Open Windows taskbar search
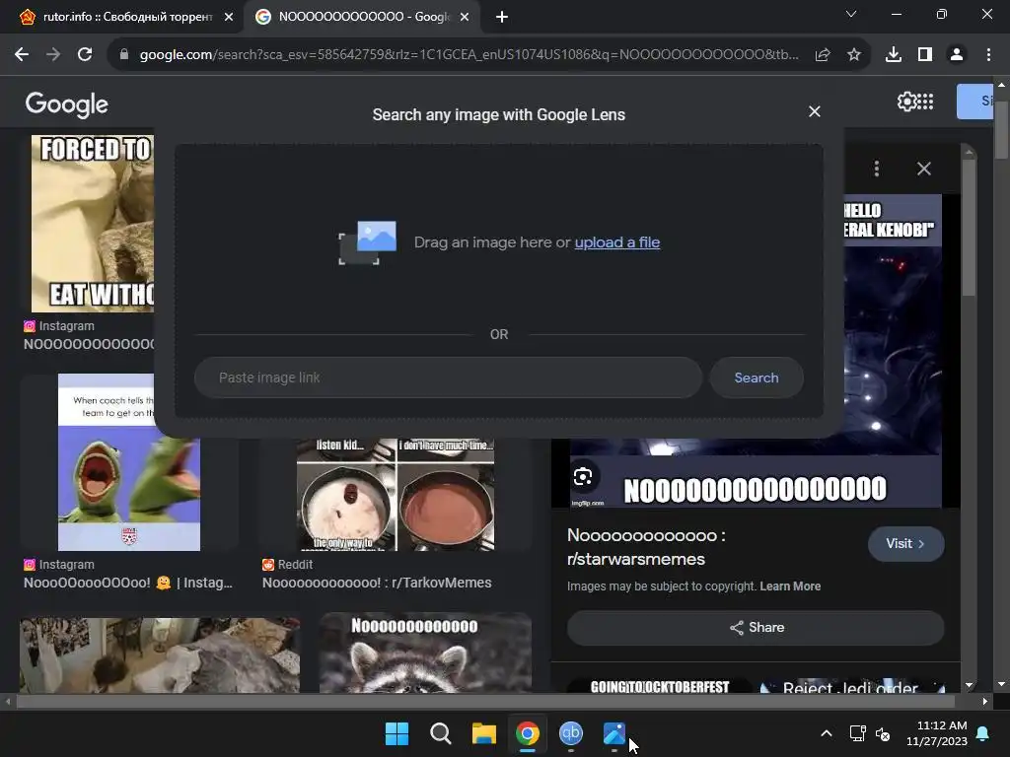1010x757 pixels. point(441,733)
